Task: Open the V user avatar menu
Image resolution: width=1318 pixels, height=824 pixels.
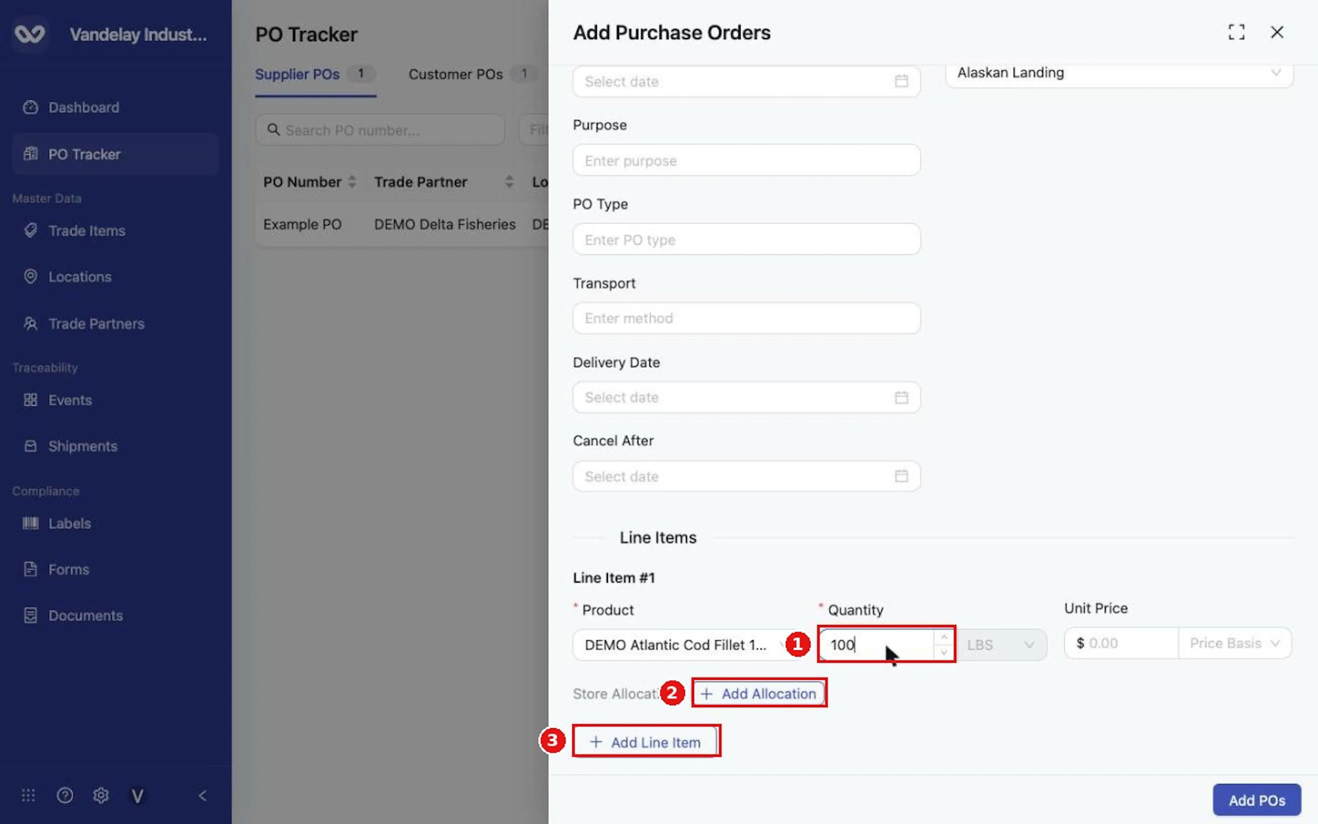Action: [x=137, y=796]
